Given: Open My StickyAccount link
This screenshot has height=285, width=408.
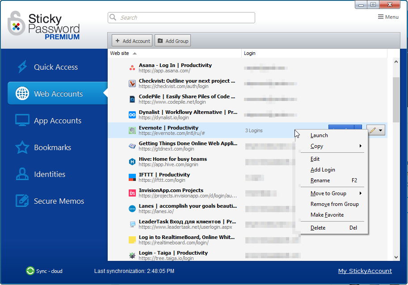Looking at the screenshot, I should click(x=365, y=271).
